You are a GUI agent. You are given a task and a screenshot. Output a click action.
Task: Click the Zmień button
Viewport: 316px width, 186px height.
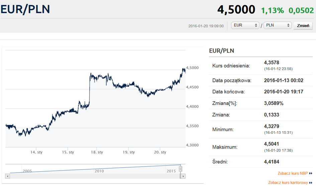(303, 26)
